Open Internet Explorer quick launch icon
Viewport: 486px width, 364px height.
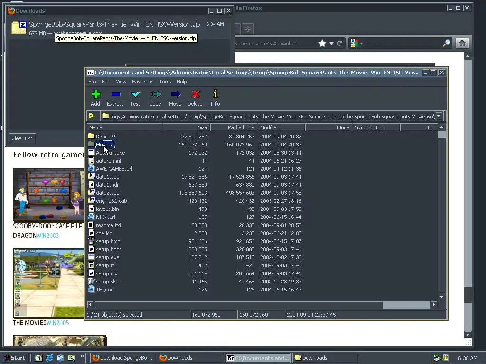pos(49,358)
